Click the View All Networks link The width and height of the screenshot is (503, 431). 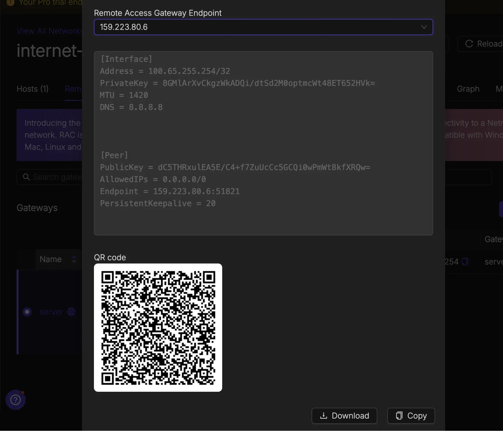[x=49, y=31]
